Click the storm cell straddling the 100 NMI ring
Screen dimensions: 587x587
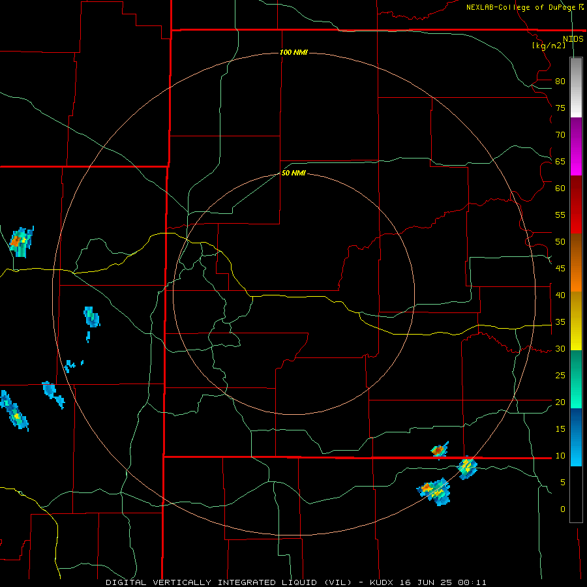(x=468, y=468)
